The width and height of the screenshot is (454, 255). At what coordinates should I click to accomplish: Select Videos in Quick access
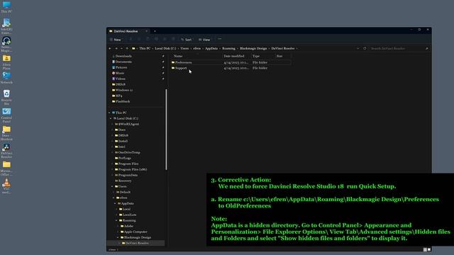[121, 79]
